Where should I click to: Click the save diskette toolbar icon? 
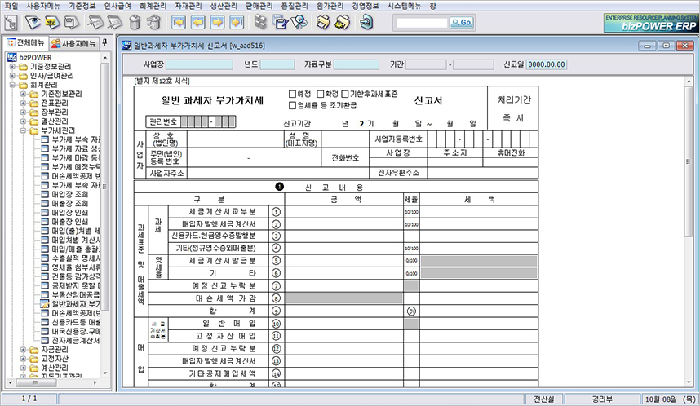point(72,22)
